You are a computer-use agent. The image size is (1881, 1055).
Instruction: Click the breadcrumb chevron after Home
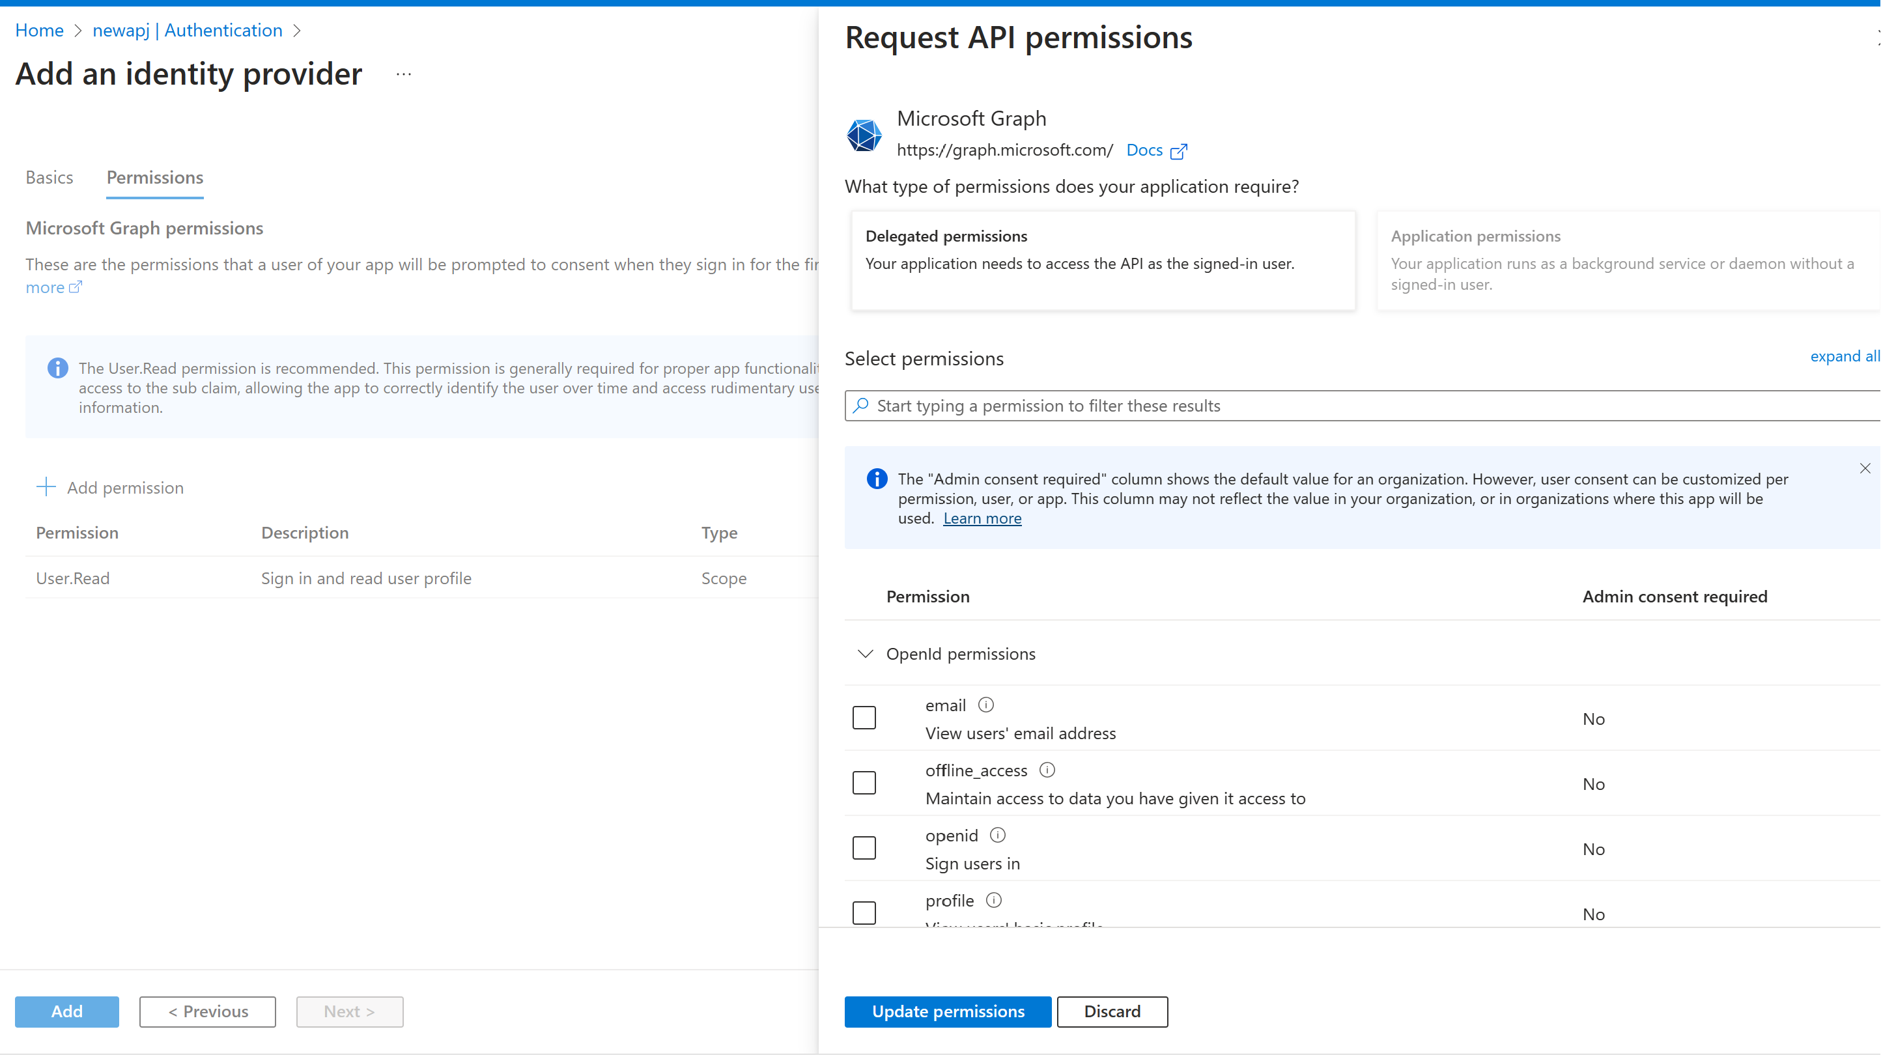tap(78, 31)
